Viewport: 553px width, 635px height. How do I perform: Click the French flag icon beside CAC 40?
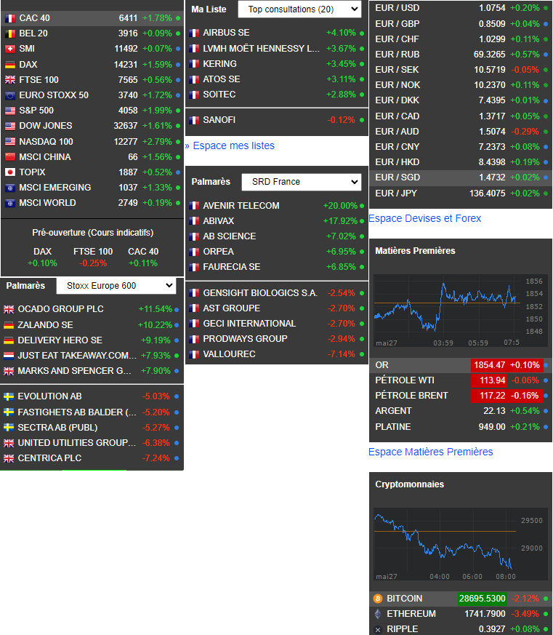pyautogui.click(x=10, y=18)
